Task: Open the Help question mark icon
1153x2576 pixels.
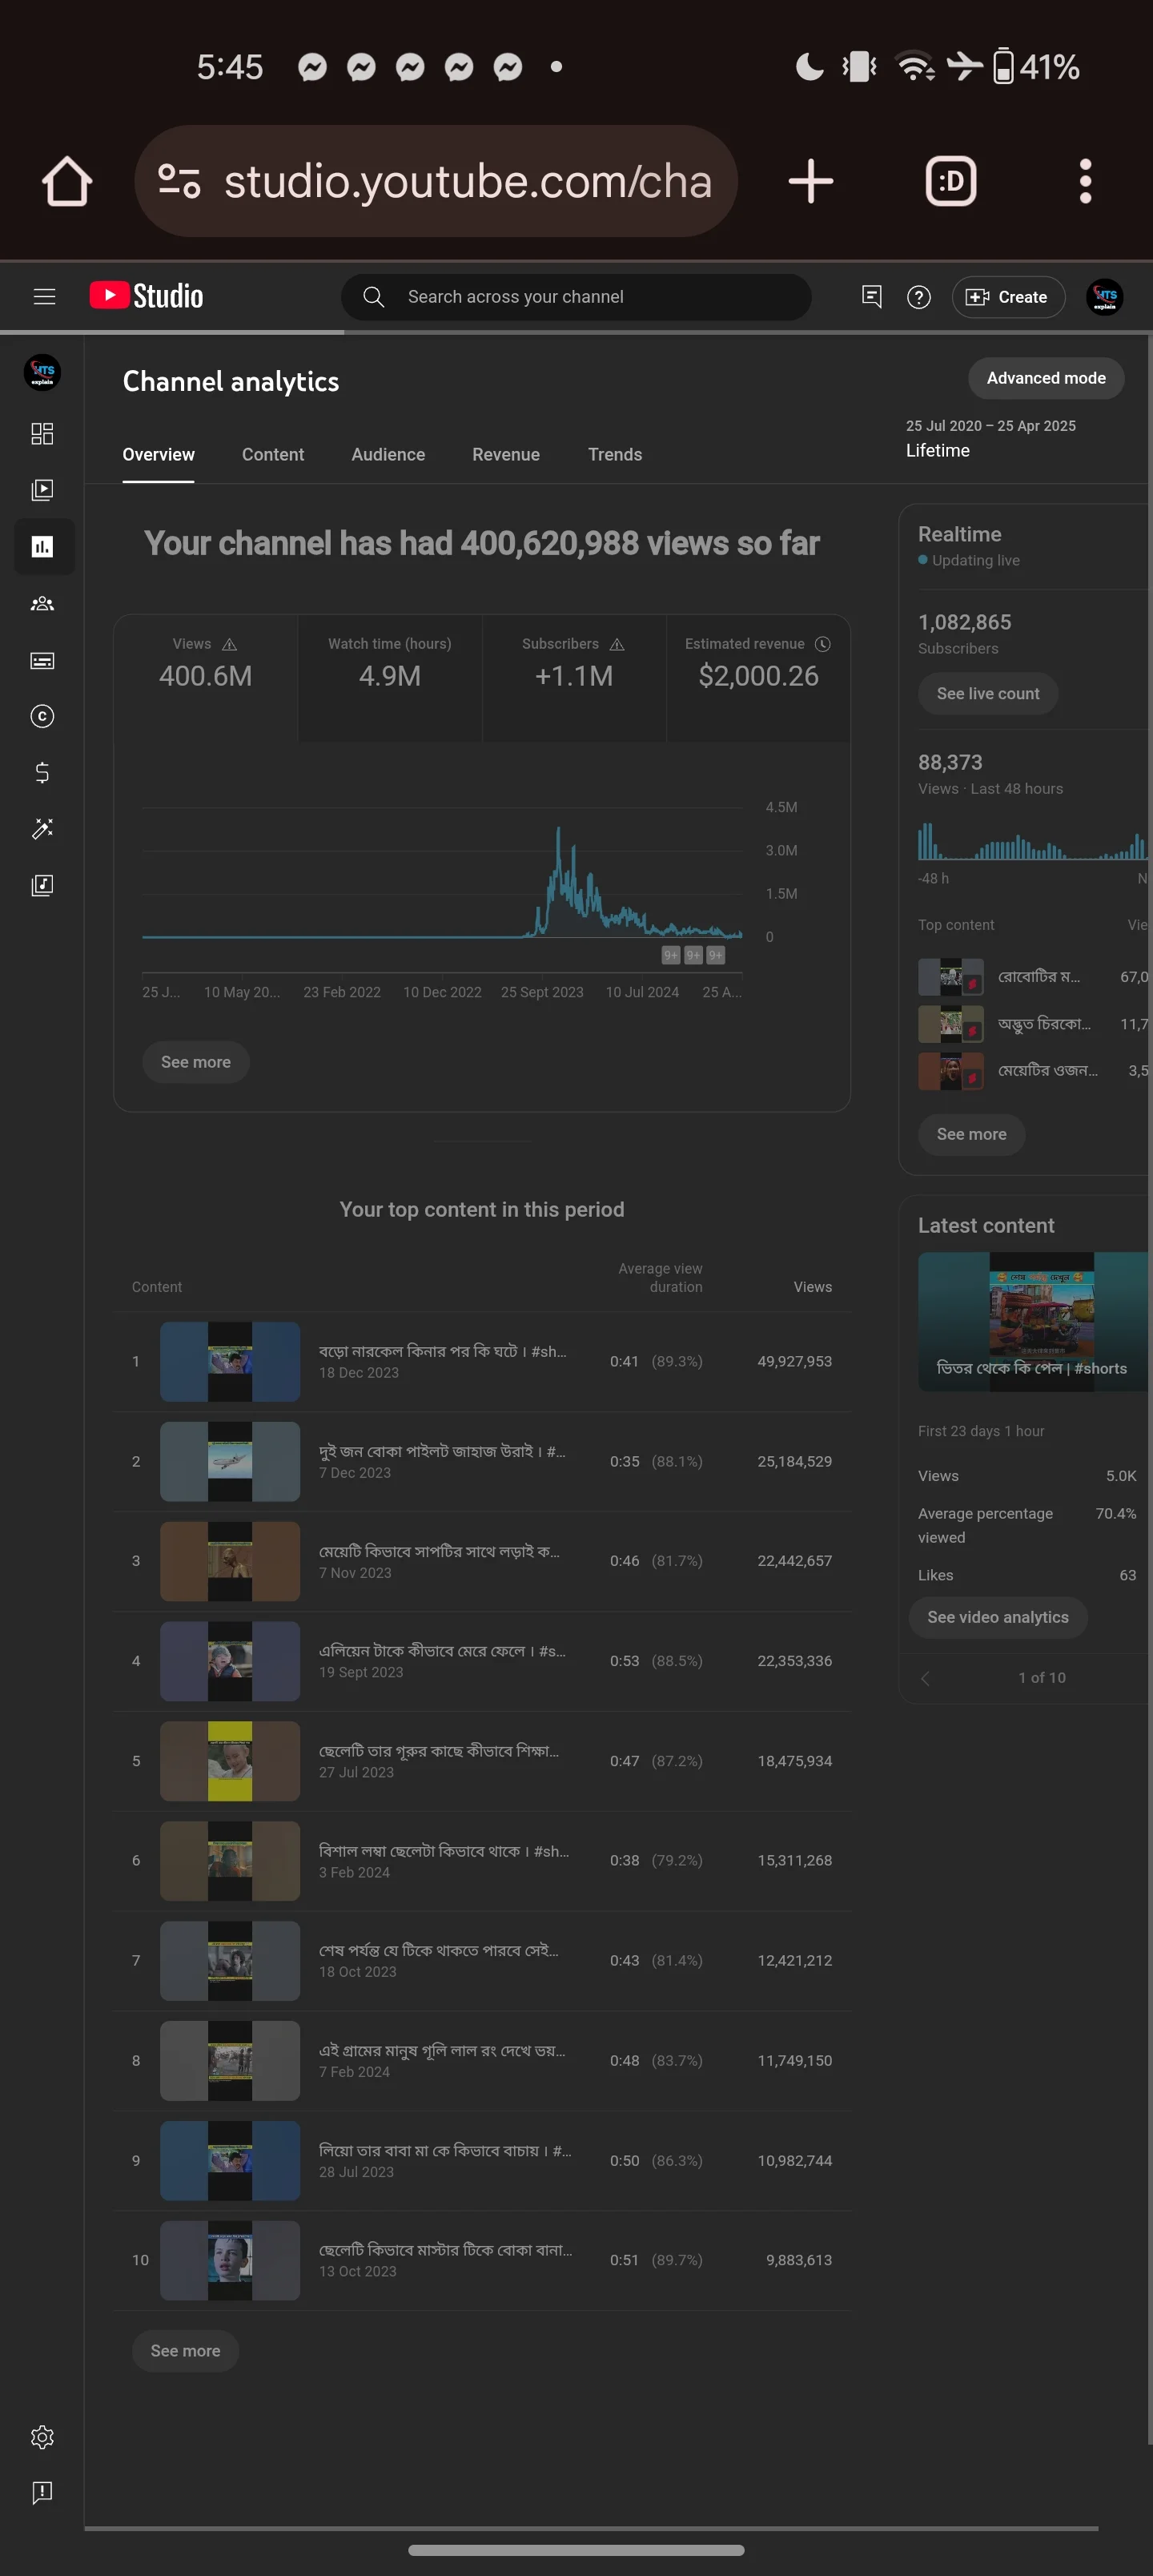Action: tap(918, 297)
